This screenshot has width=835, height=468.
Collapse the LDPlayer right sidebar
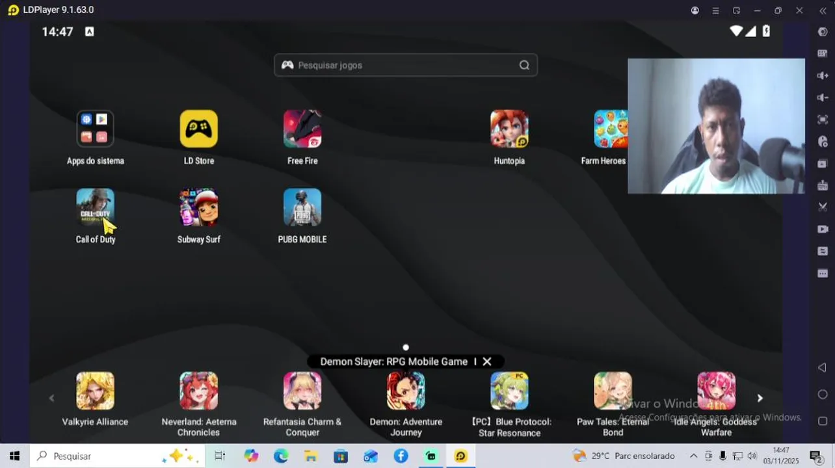(x=822, y=10)
